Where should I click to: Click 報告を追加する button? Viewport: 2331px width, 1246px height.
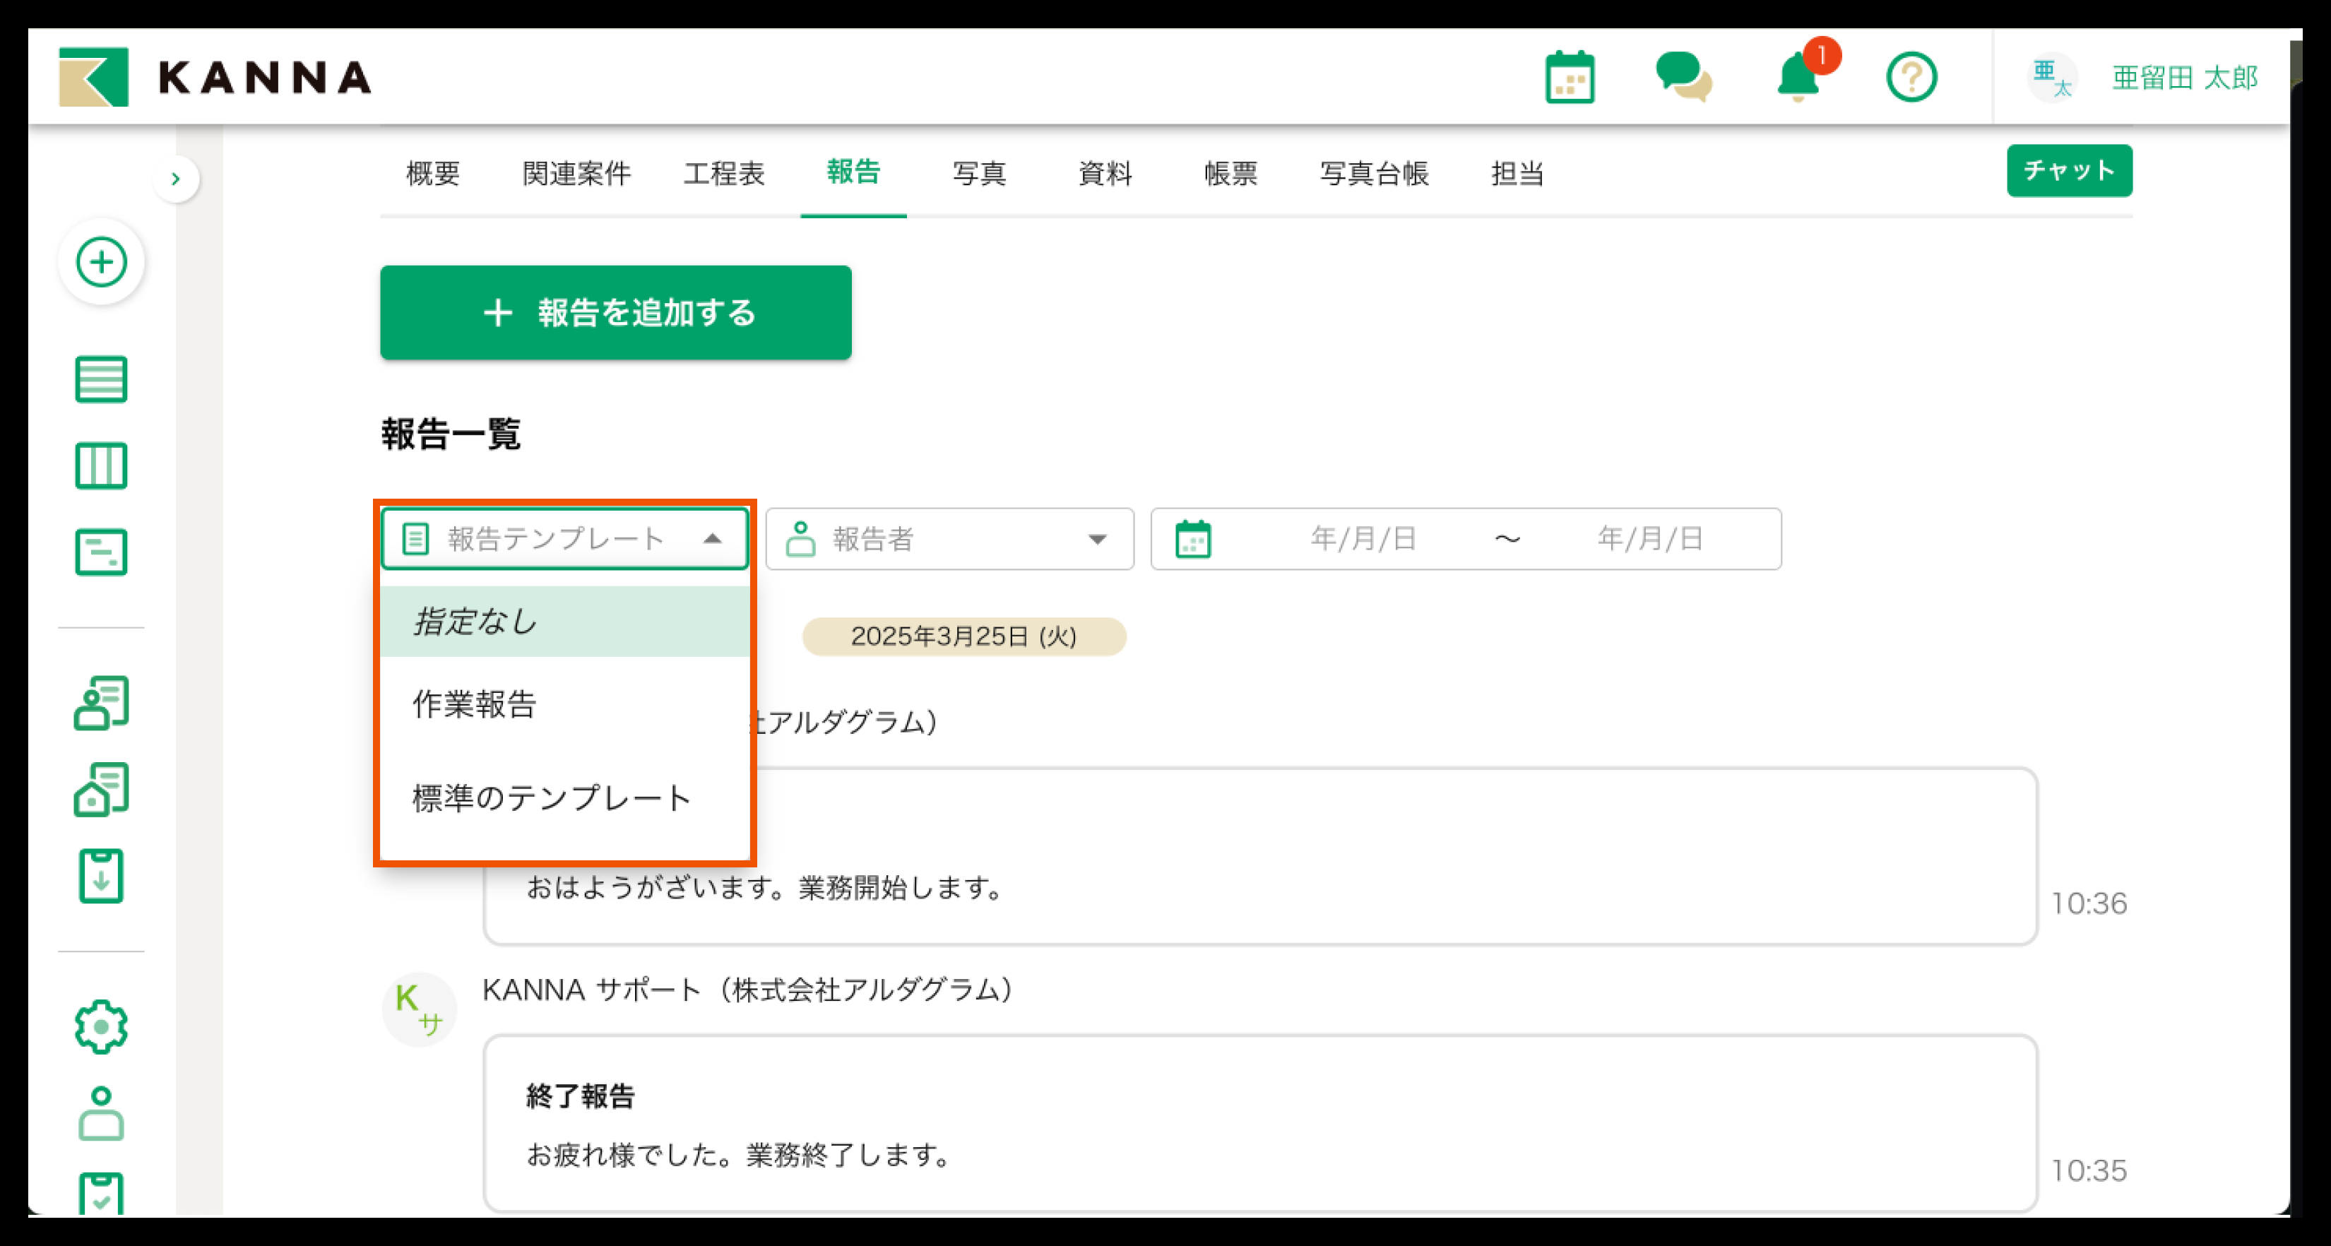(615, 312)
